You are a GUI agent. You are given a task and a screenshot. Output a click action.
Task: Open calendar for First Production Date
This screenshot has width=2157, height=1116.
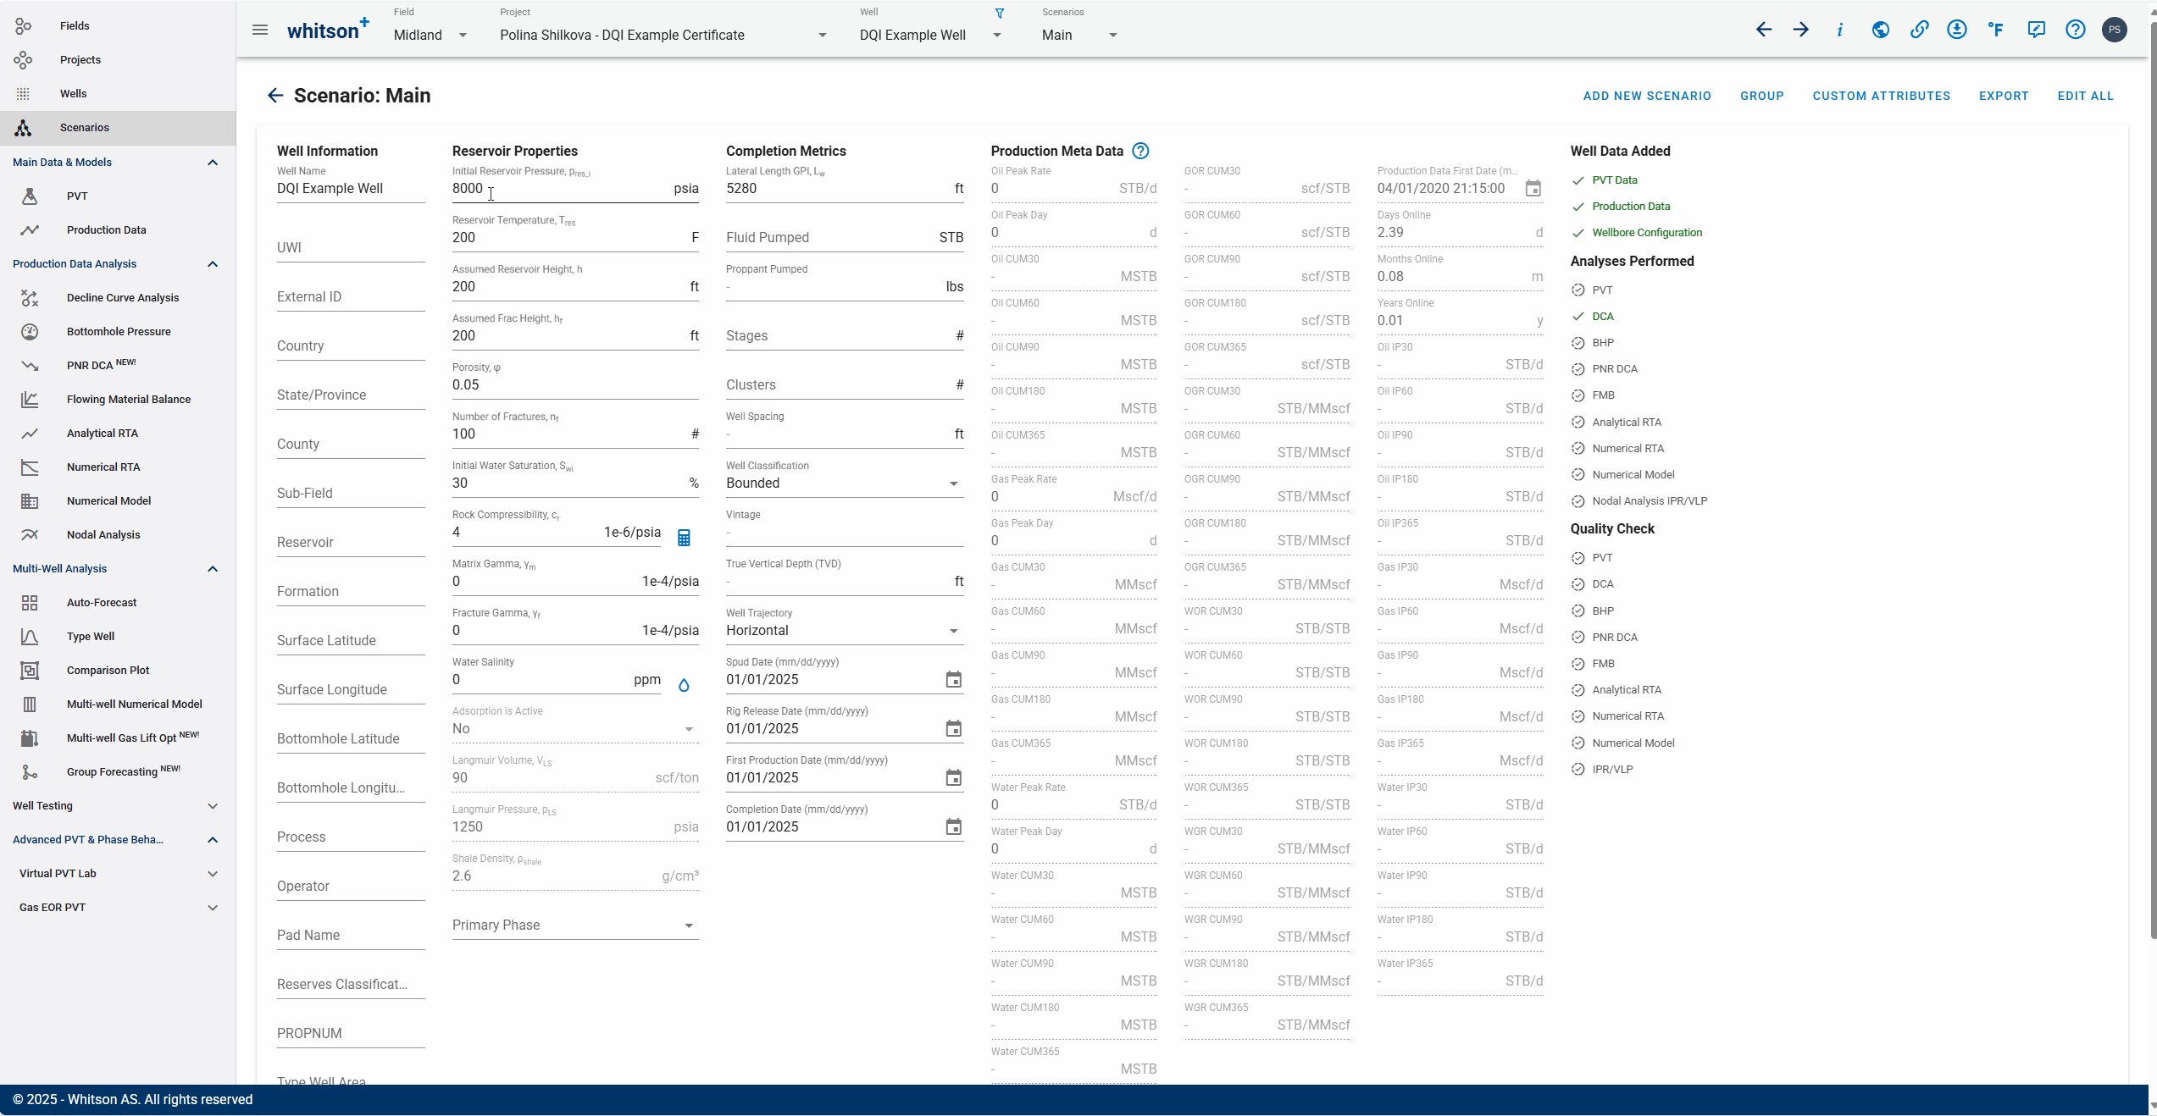(x=954, y=777)
